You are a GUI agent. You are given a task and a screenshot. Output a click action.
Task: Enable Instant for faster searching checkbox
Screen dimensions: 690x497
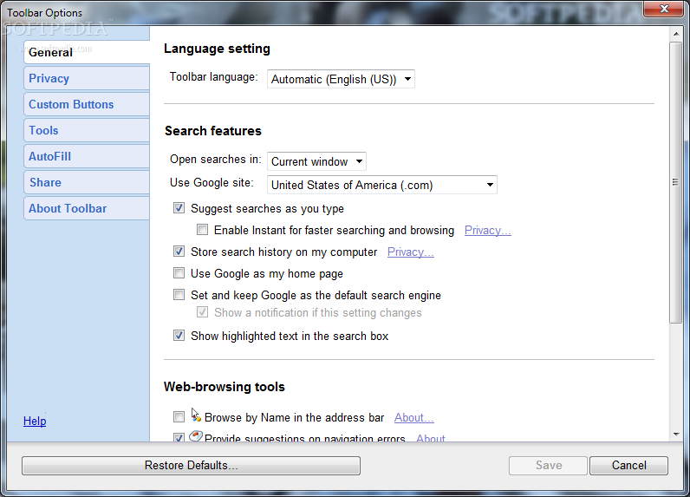tap(203, 230)
